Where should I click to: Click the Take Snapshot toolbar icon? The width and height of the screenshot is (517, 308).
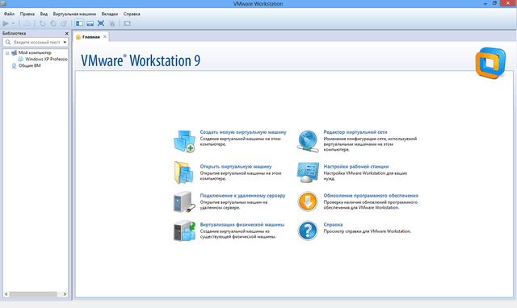[43, 23]
